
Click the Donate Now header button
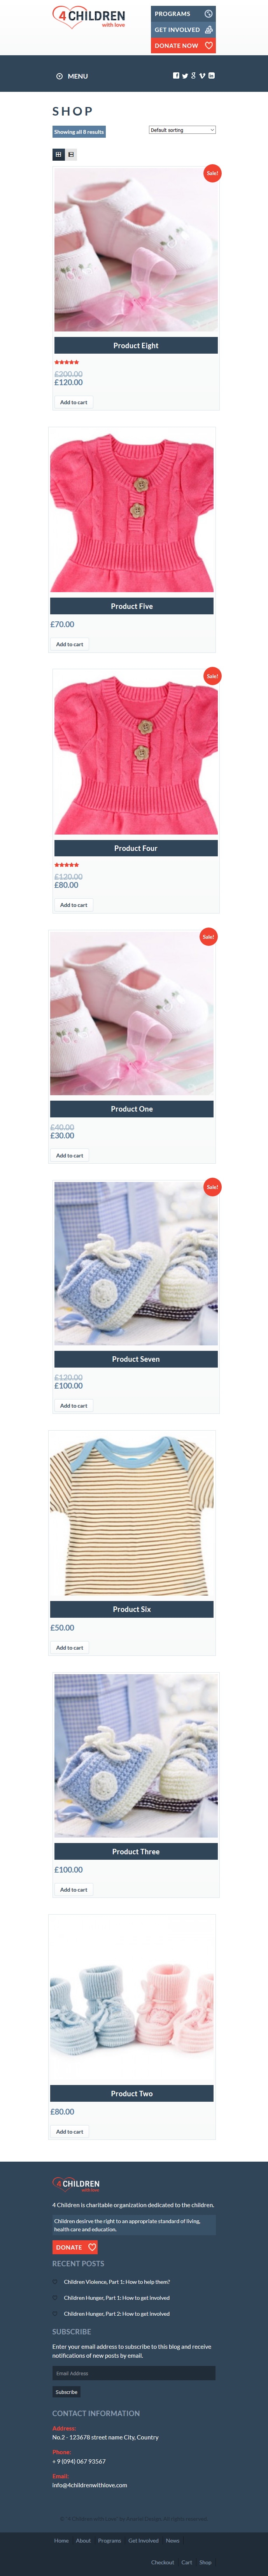(x=183, y=46)
